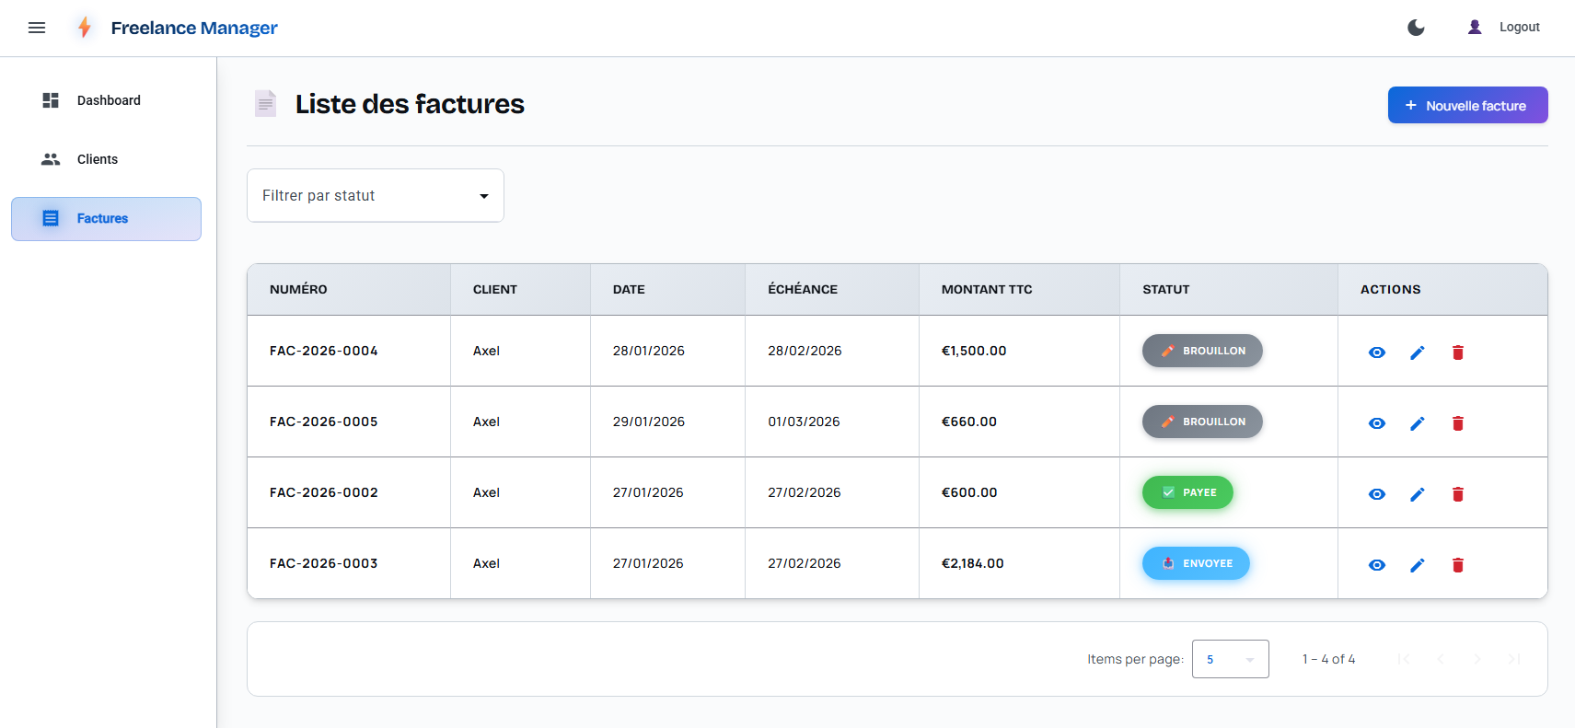Screen dimensions: 1575x728
Task: Create a new invoice with Nouvelle facture
Action: (x=1467, y=105)
